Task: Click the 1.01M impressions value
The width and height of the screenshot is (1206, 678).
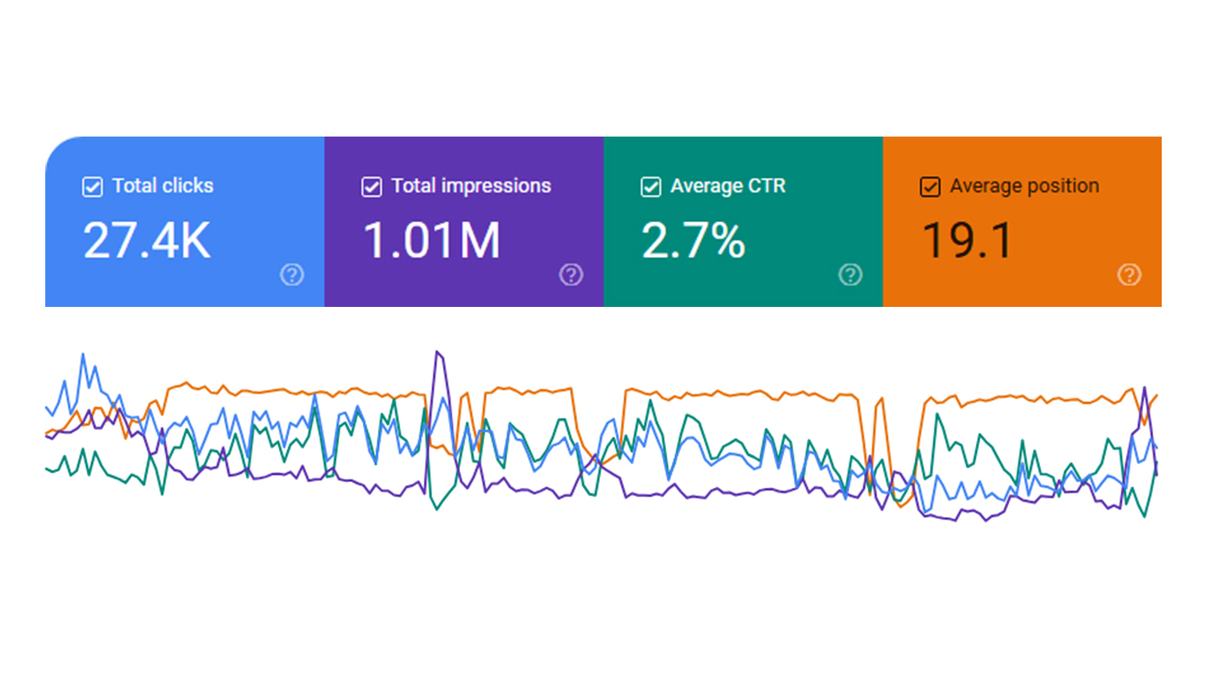Action: [x=432, y=241]
